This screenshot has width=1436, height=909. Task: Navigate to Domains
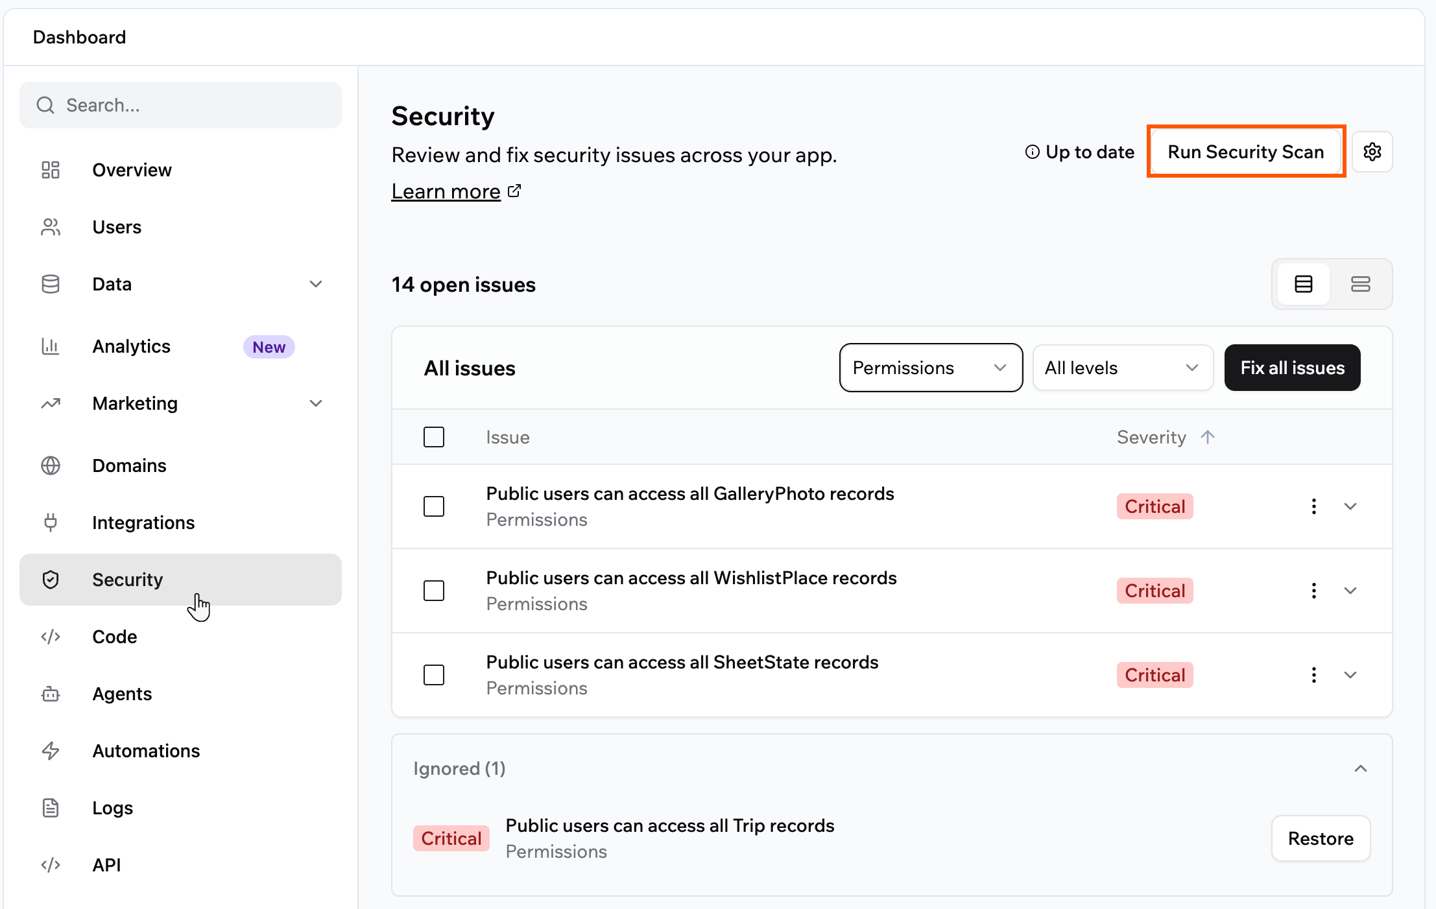[180, 466]
